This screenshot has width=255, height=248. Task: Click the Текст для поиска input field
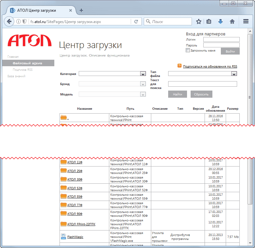[x=202, y=84]
